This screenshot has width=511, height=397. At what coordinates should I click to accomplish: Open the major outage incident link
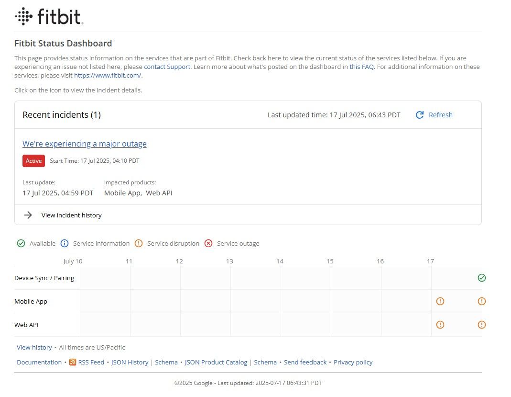tap(85, 144)
